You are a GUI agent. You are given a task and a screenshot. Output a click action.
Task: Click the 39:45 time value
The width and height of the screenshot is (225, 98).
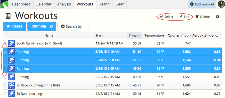[137, 94]
